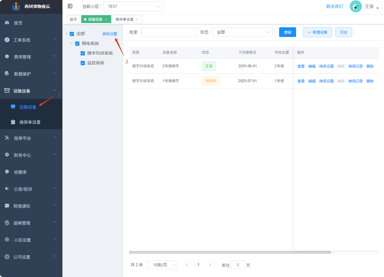Open the 状态 filter dropdown
Image resolution: width=384 pixels, height=277 pixels.
click(242, 32)
